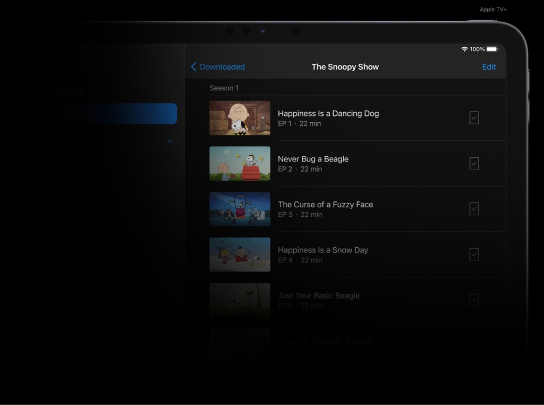The width and height of the screenshot is (544, 405).
Task: Open the Happiness Is a Dancing Dog thumbnail
Action: tap(240, 118)
